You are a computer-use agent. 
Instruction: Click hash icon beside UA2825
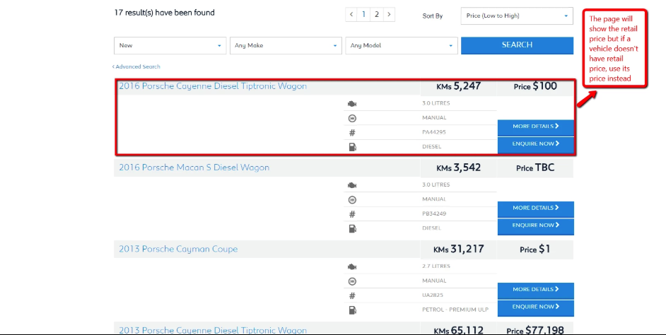pos(352,295)
